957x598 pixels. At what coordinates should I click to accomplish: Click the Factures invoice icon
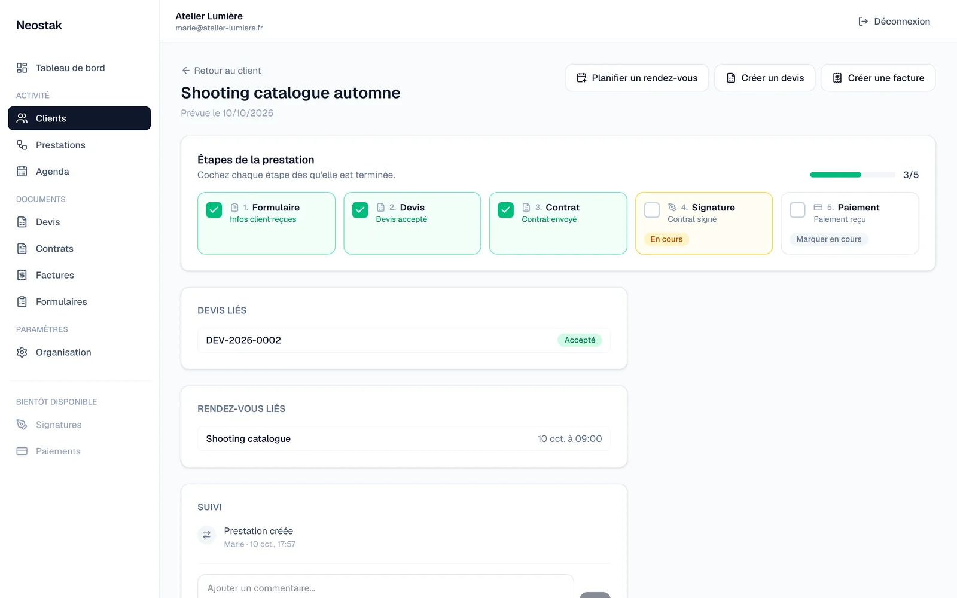[22, 275]
